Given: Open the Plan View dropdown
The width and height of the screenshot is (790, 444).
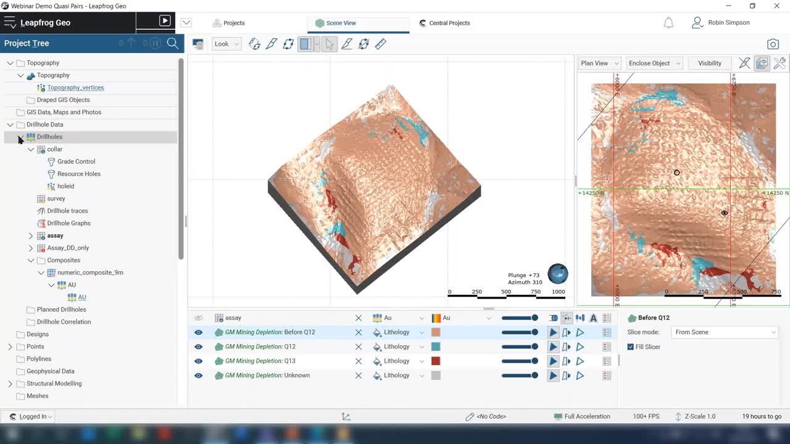Looking at the screenshot, I should tap(600, 63).
